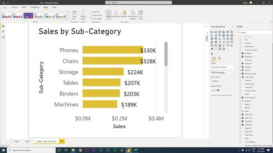Image resolution: width=273 pixels, height=153 pixels.
Task: Check the Difference field checkbox
Action: [241, 57]
